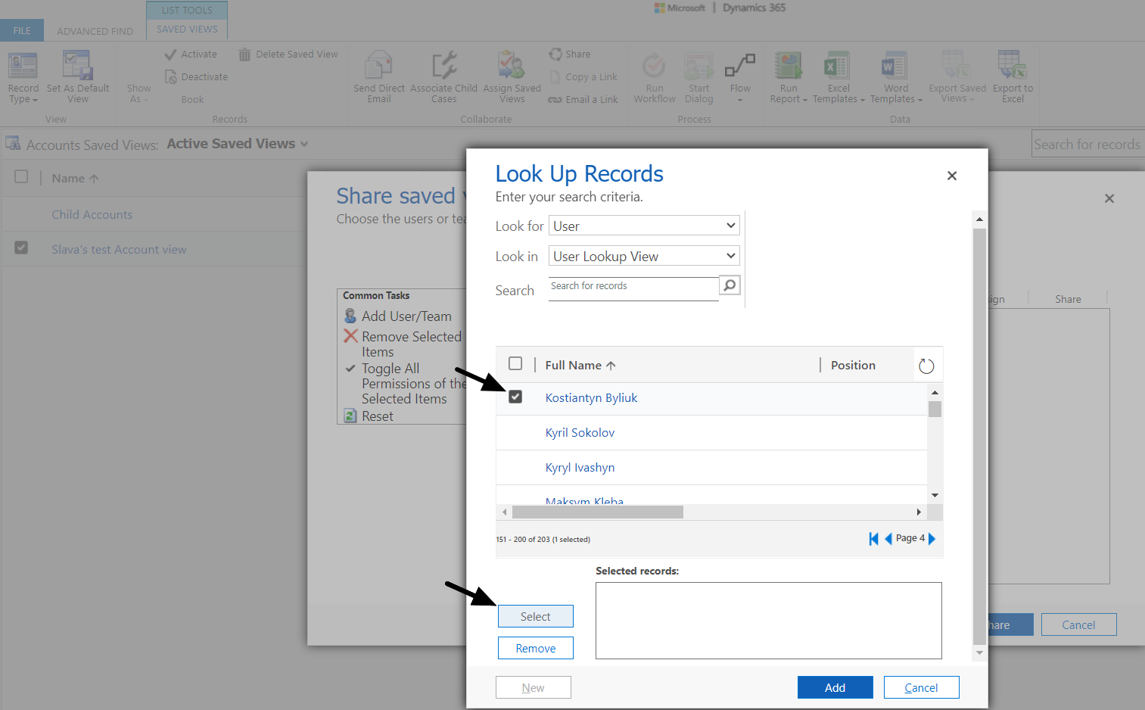
Task: Click the Selected records box
Action: [x=768, y=621]
